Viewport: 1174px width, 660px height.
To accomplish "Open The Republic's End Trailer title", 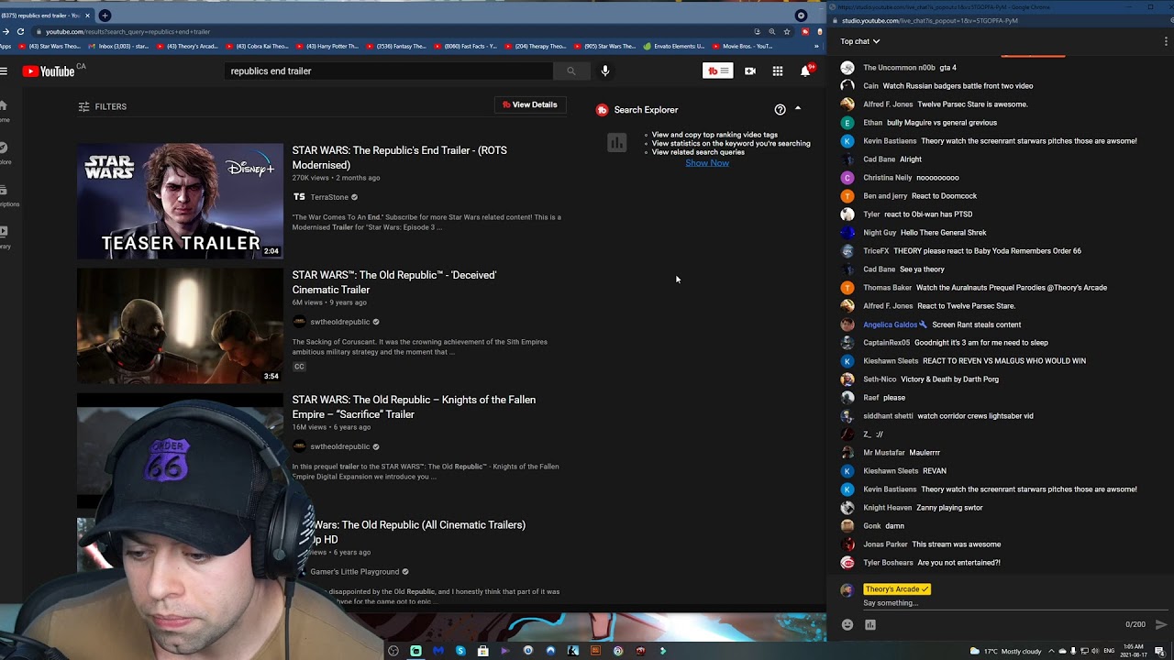I will pos(400,158).
